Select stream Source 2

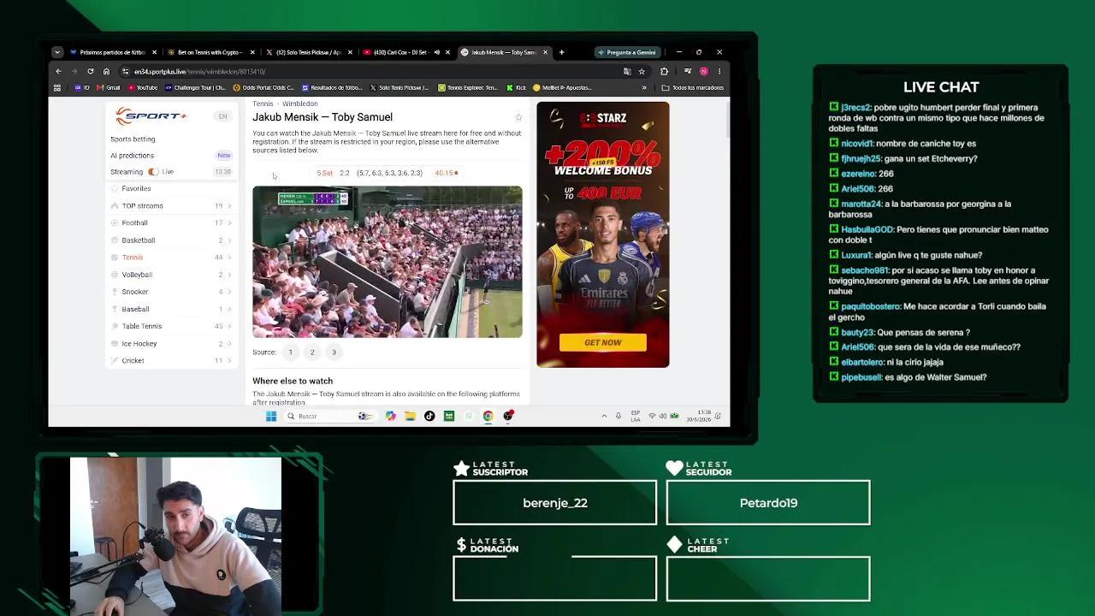pyautogui.click(x=312, y=352)
